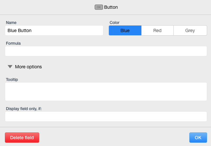Set the button color to Grey

click(x=190, y=30)
